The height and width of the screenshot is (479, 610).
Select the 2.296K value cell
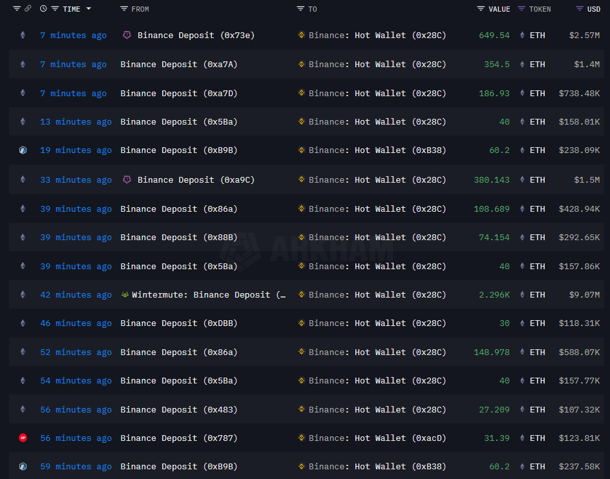click(x=494, y=295)
